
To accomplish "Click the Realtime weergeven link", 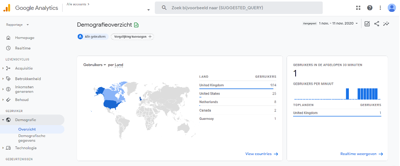I will [x=358, y=154].
